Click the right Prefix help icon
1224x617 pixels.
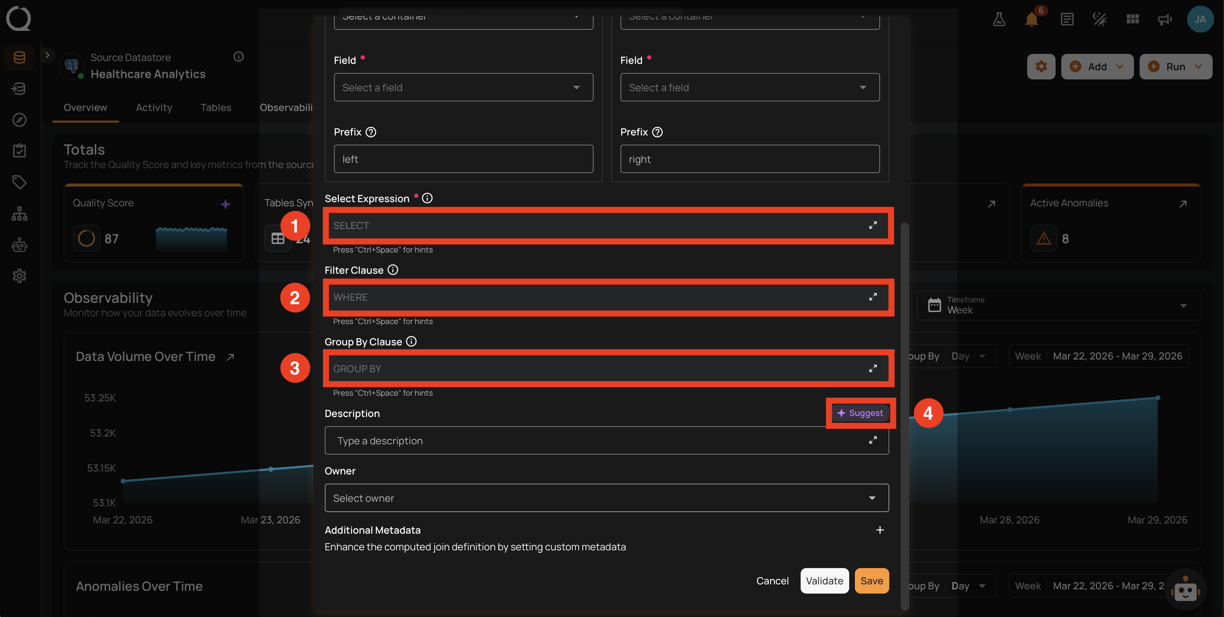(x=658, y=132)
